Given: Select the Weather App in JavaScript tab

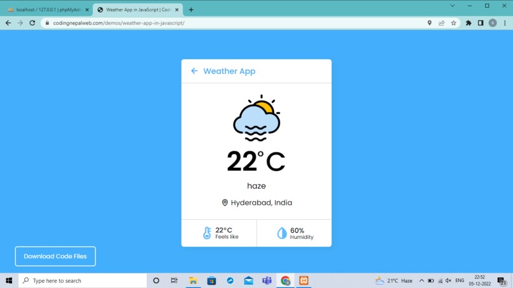Looking at the screenshot, I should coord(137,10).
